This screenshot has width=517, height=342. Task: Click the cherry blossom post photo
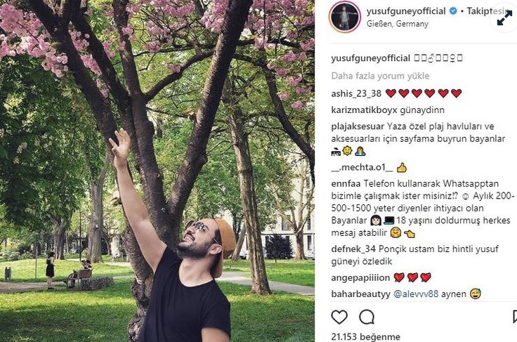point(157,171)
